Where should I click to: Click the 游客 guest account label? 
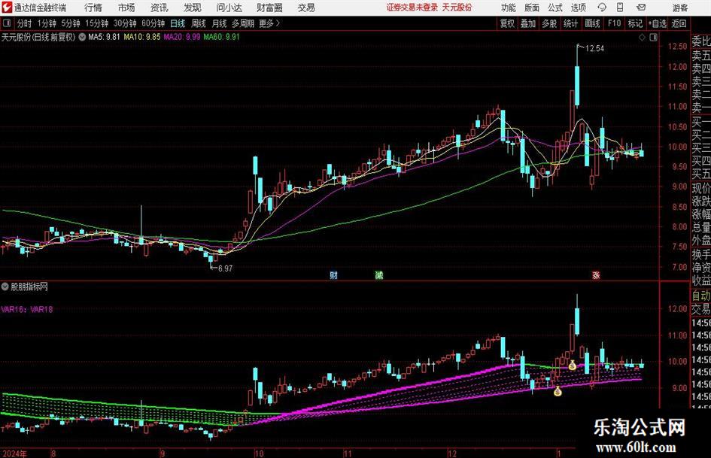pyautogui.click(x=680, y=8)
